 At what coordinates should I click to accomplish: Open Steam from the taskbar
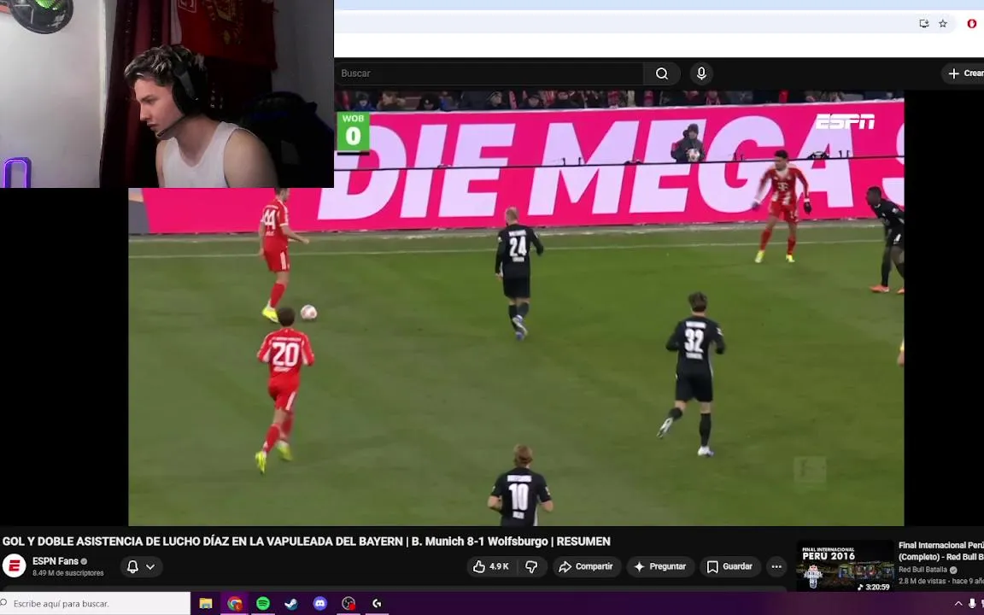[291, 604]
